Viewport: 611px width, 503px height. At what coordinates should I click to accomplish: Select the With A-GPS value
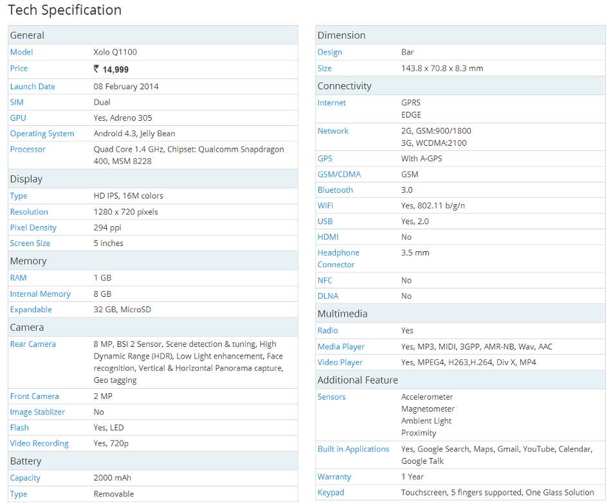(x=422, y=159)
